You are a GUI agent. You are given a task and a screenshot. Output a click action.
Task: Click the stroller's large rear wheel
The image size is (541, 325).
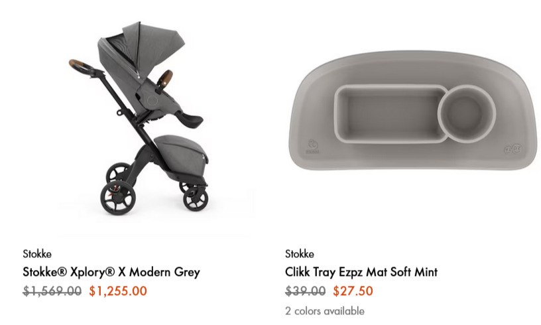coord(118,198)
